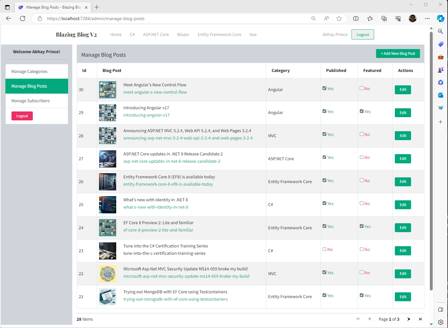Toggle Featured checkbox for post 30
Image resolution: width=448 pixels, height=328 pixels.
[x=362, y=88]
